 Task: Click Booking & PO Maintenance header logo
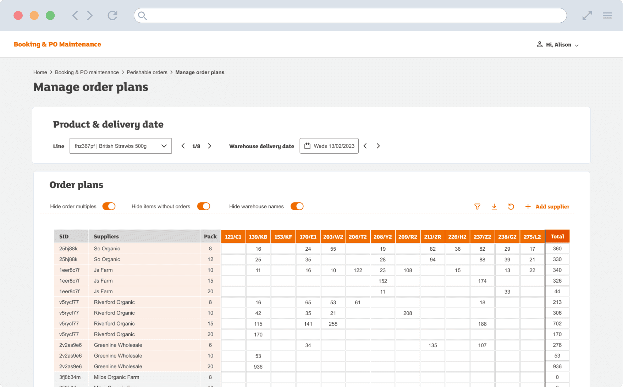pos(57,44)
